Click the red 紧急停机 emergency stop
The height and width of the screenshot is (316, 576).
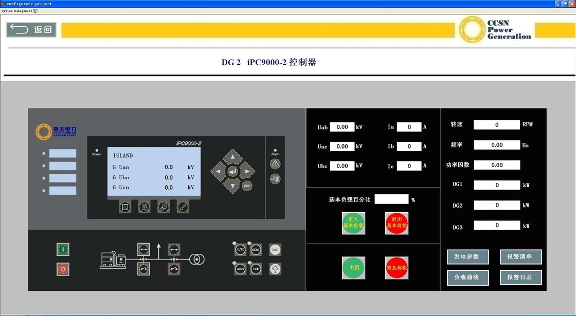click(x=397, y=268)
